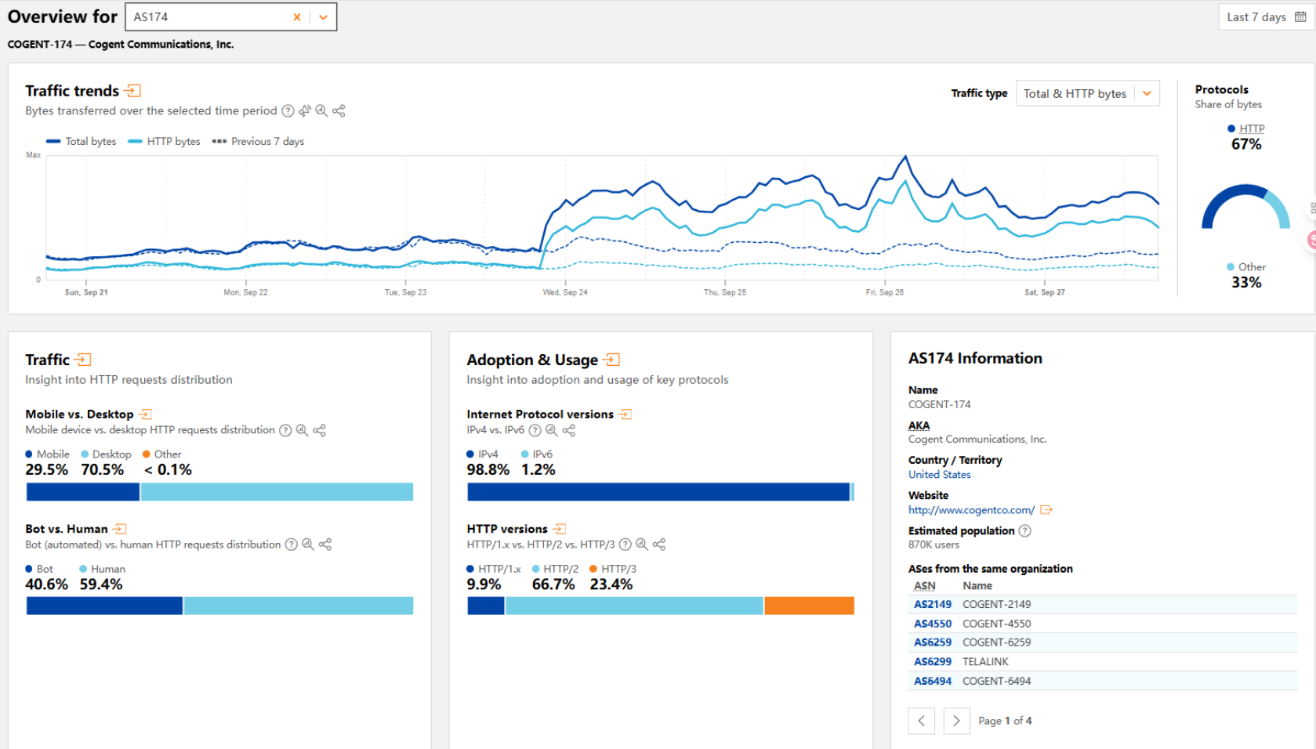Select AS6299 TELALINK in the ASes table
The image size is (1316, 749).
coord(933,662)
